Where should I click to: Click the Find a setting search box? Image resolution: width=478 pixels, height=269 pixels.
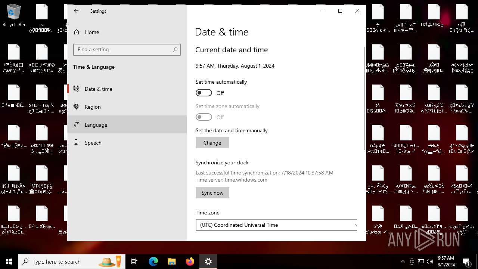click(x=127, y=50)
